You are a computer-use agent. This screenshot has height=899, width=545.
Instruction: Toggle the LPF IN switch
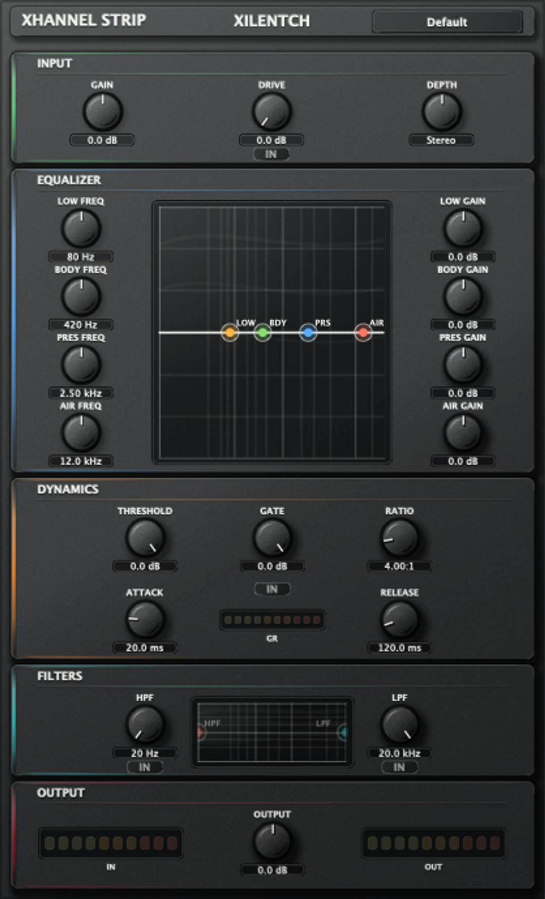pyautogui.click(x=399, y=767)
